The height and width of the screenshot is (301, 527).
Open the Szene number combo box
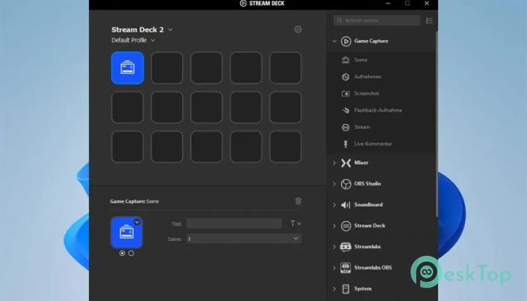pyautogui.click(x=244, y=239)
